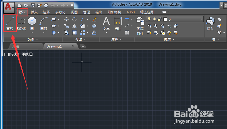Activate the Offset tool icon
This screenshot has width=227, height=129.
94,33
